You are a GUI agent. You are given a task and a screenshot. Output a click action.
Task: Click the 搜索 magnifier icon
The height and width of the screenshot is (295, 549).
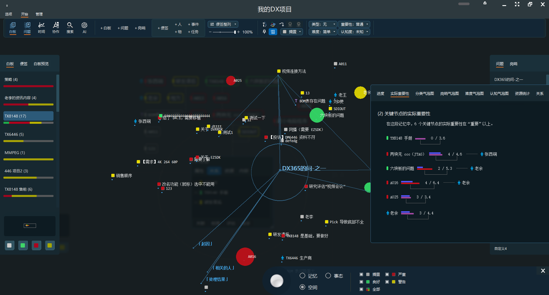click(x=70, y=28)
